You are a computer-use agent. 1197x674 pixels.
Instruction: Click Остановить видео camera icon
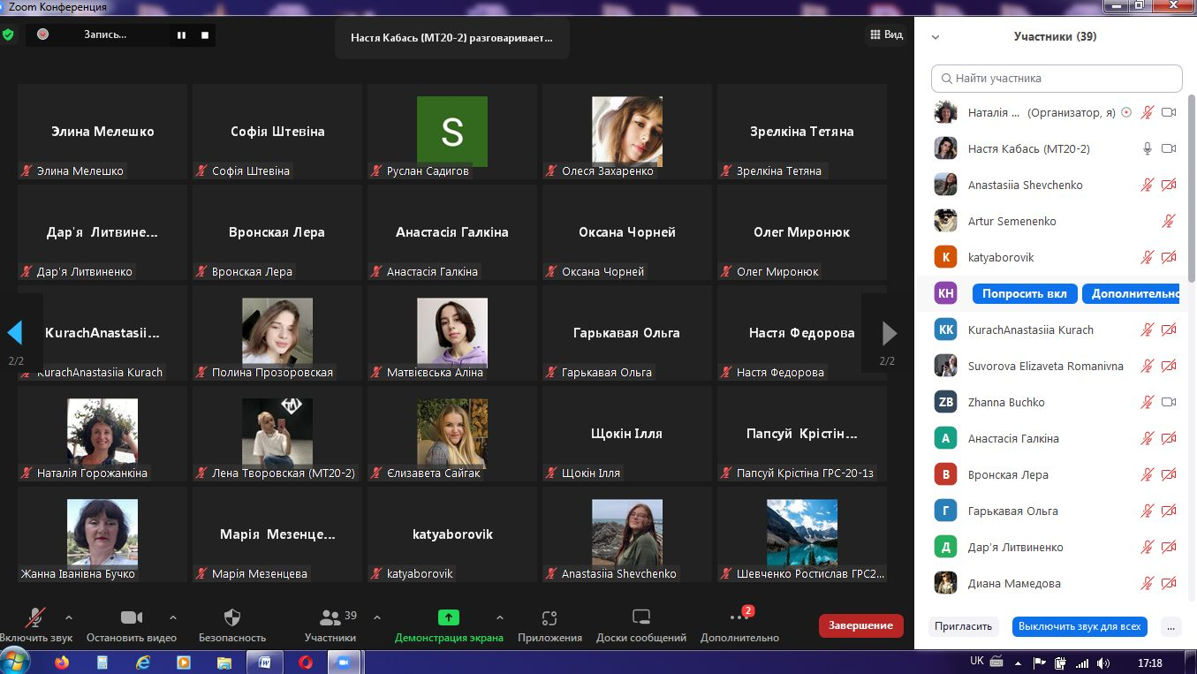tap(132, 617)
